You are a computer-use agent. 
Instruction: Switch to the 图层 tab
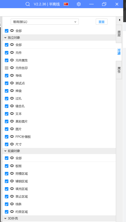[x=119, y=34]
